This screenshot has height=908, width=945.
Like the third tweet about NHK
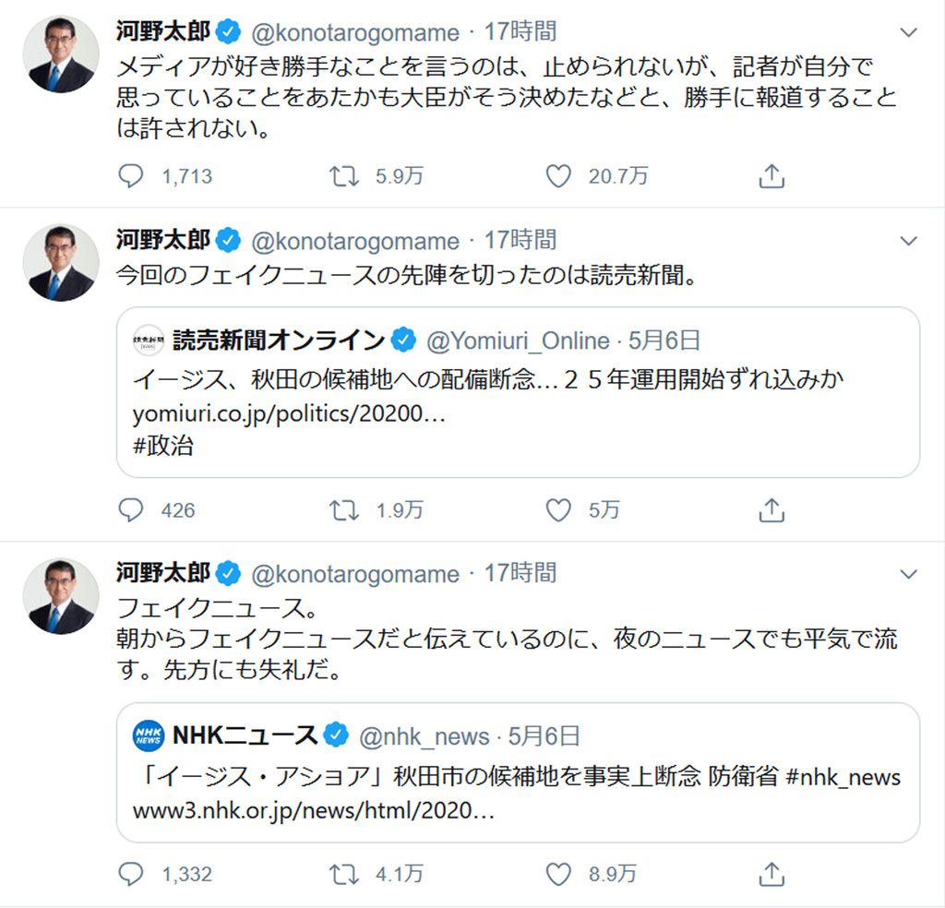[558, 873]
